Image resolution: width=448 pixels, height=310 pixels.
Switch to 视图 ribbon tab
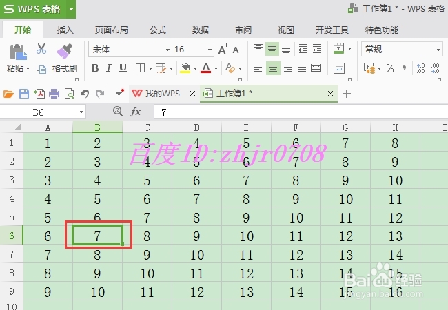tap(286, 30)
